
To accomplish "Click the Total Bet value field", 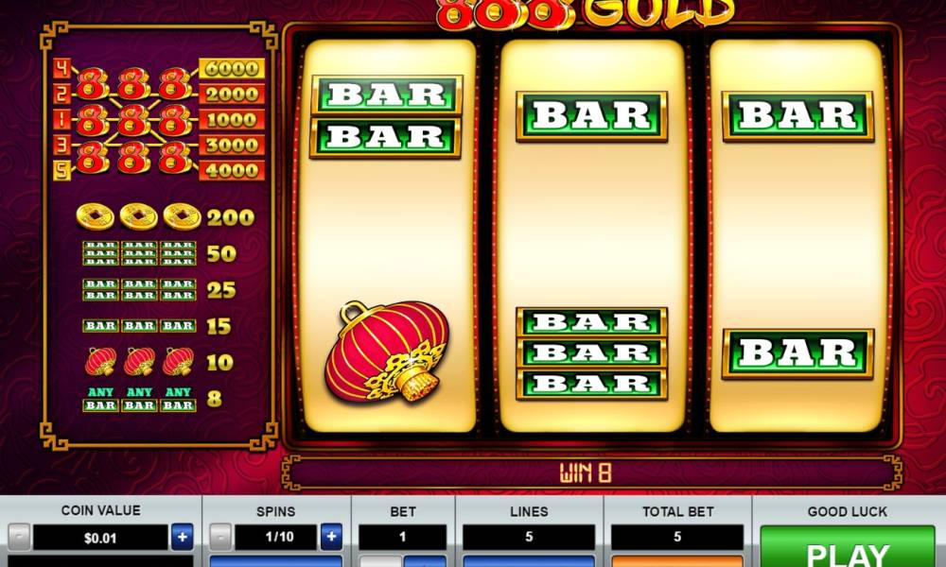I will (x=677, y=537).
